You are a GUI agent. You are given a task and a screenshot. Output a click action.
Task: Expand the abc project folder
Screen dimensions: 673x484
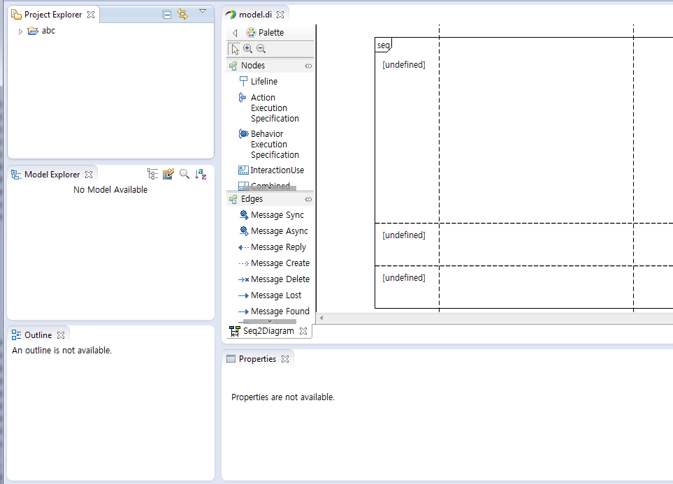(20, 30)
